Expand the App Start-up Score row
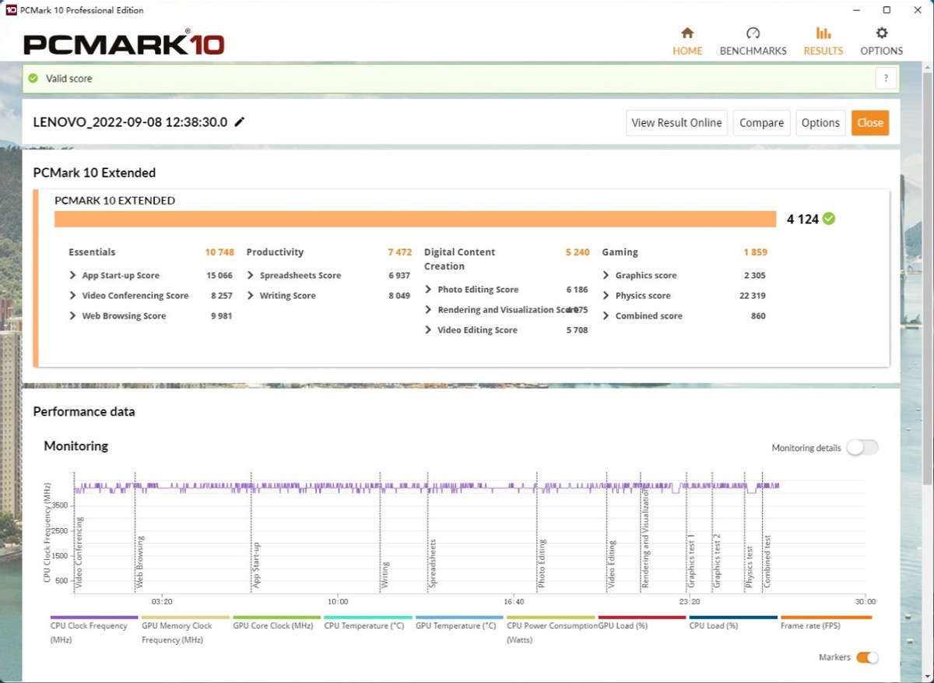This screenshot has height=683, width=934. (x=73, y=276)
